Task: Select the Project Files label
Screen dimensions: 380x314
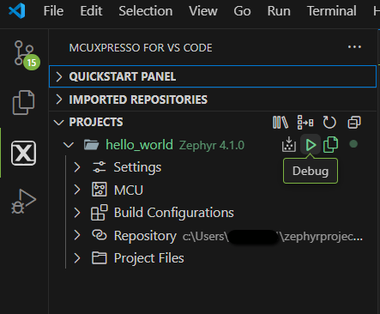Action: [149, 258]
